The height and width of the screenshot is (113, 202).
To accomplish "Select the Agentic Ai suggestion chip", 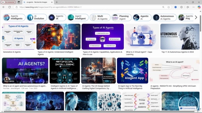I will point(142,17).
